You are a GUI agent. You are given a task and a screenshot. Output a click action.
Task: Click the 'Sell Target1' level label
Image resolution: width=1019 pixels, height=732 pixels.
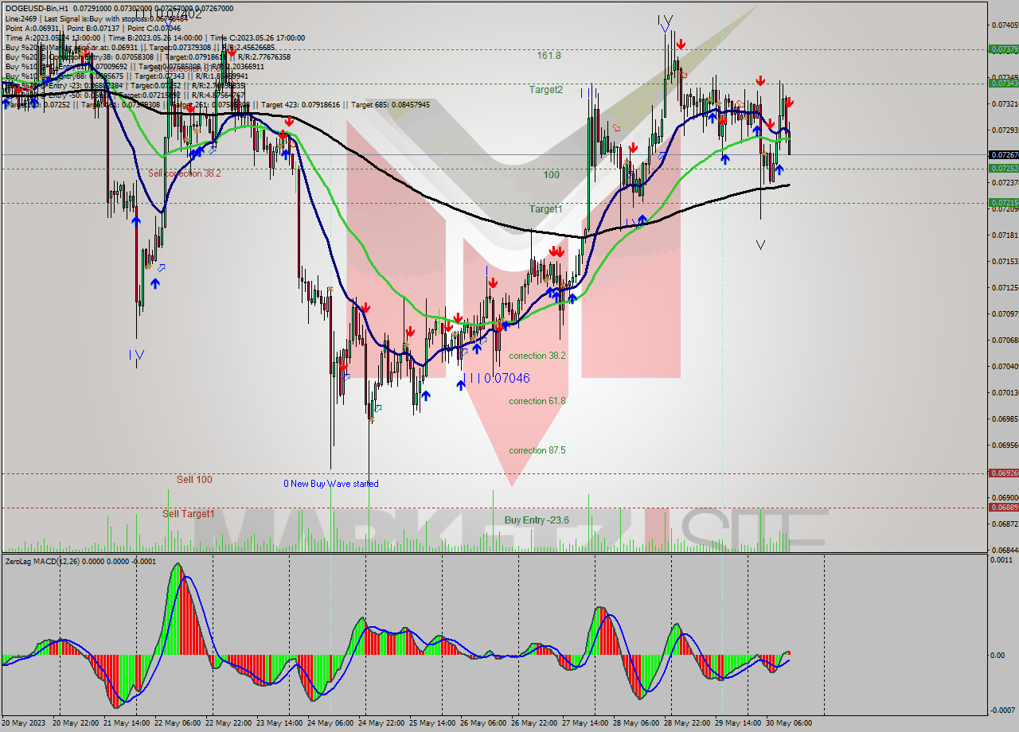pos(189,514)
